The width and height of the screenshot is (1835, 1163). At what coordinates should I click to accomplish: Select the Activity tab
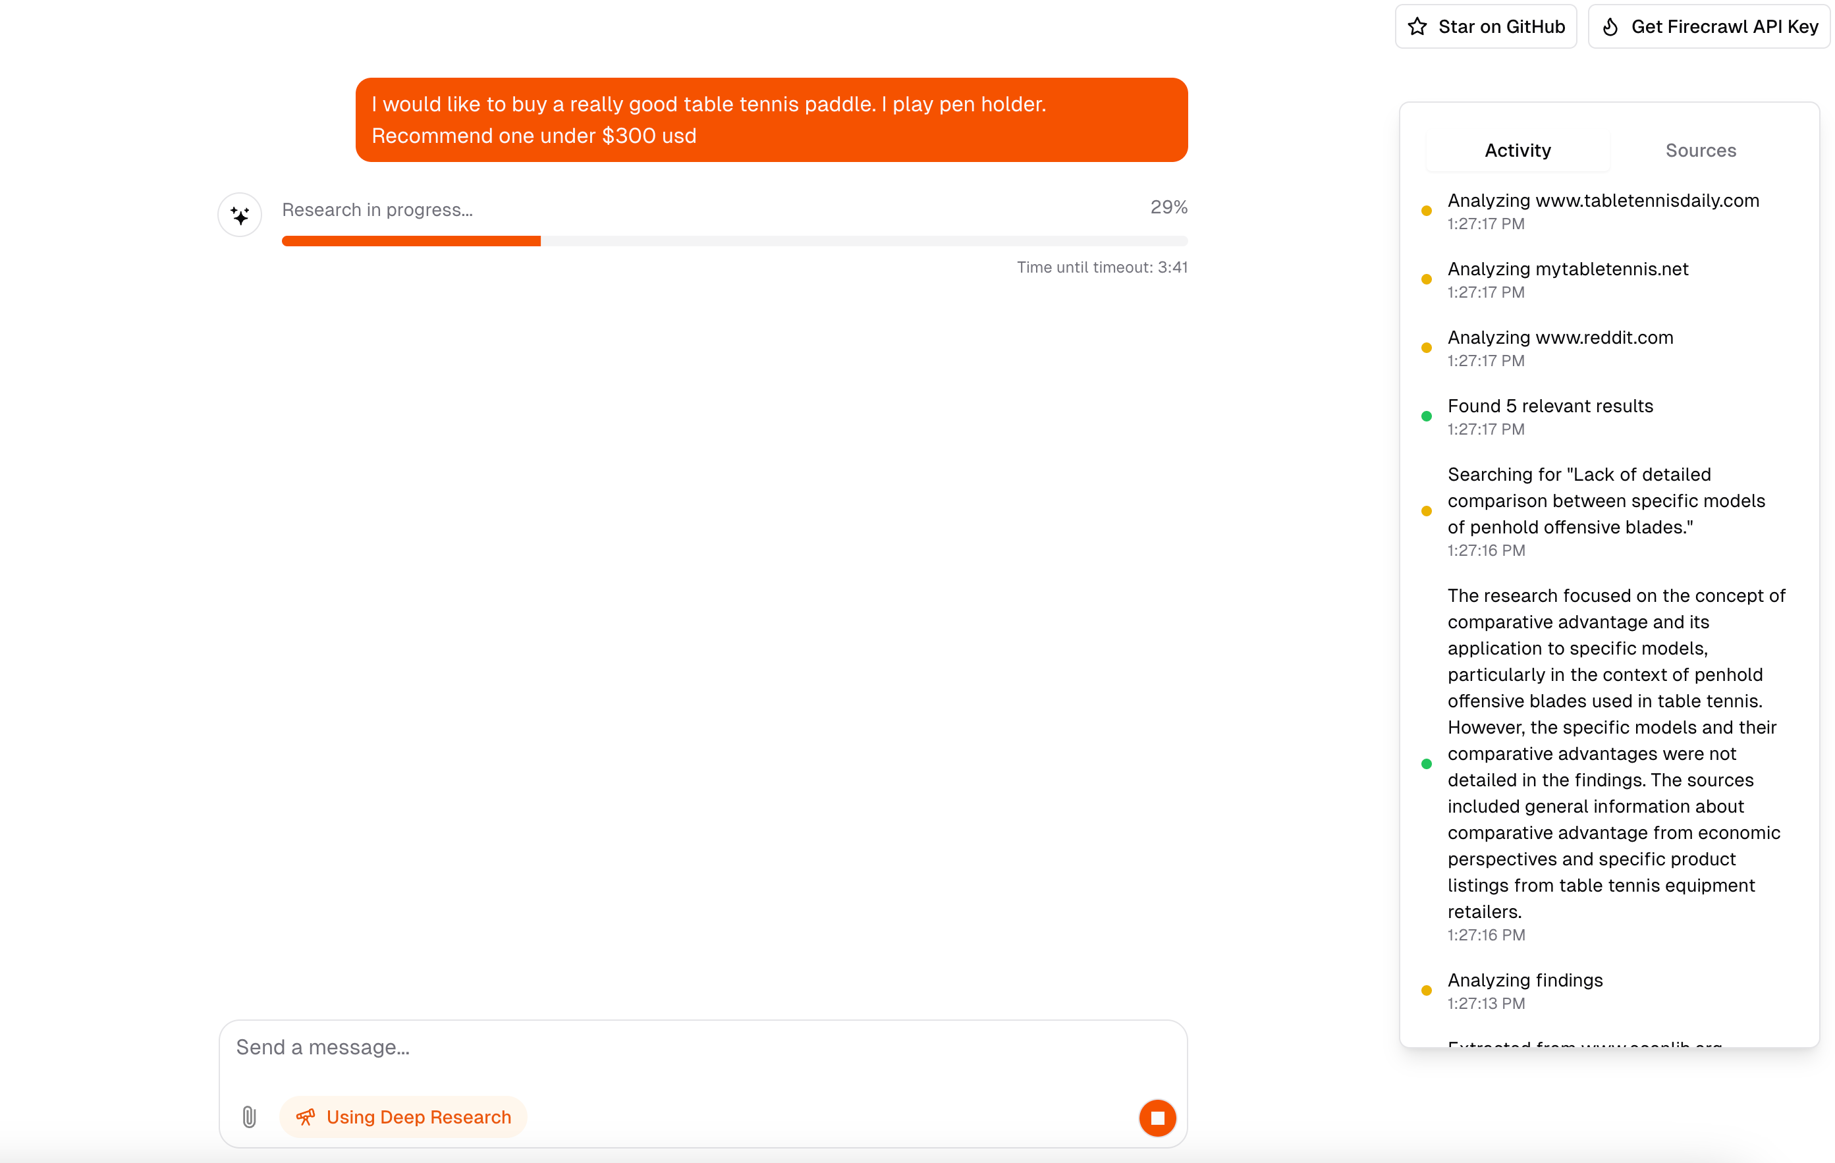point(1518,150)
